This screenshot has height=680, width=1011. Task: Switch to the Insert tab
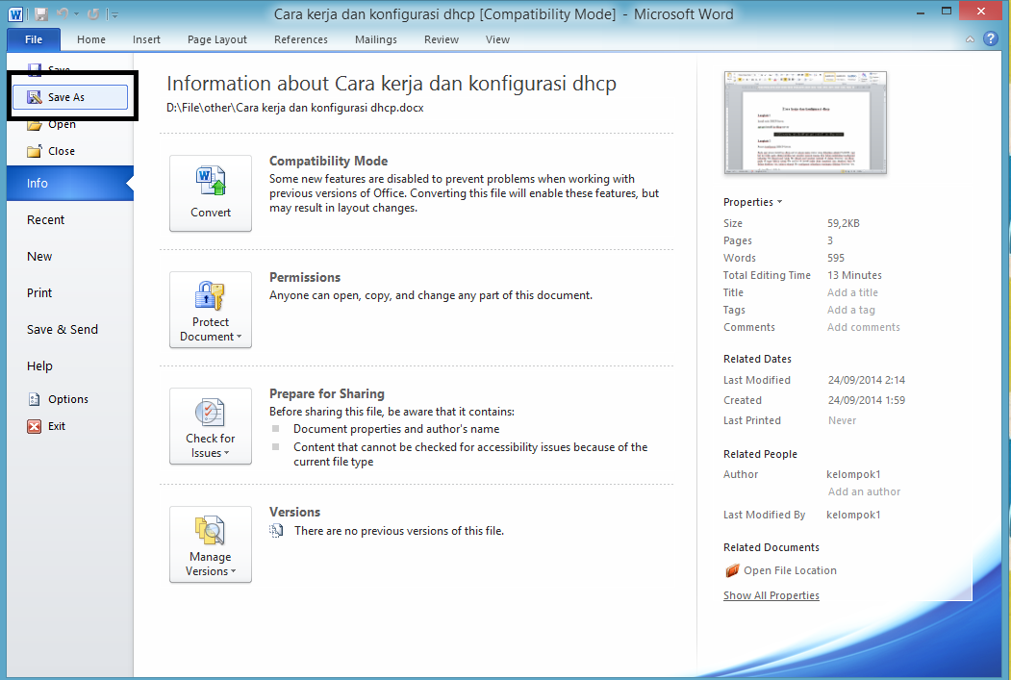click(x=146, y=39)
